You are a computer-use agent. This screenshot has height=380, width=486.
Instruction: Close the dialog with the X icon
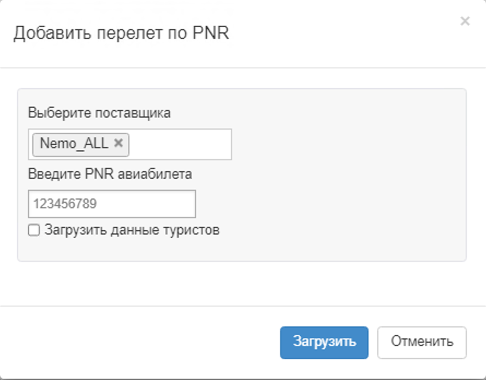465,21
